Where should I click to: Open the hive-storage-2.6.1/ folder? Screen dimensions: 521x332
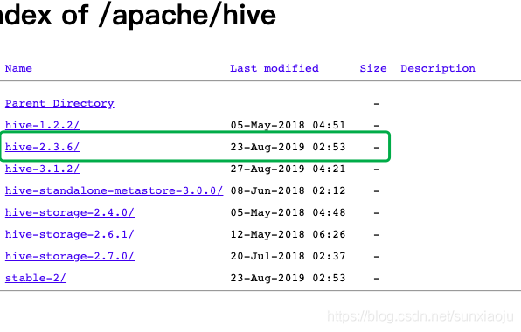[70, 234]
